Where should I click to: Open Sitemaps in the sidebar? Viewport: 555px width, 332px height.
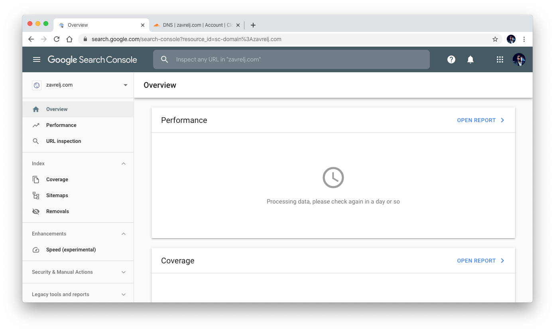78,196
